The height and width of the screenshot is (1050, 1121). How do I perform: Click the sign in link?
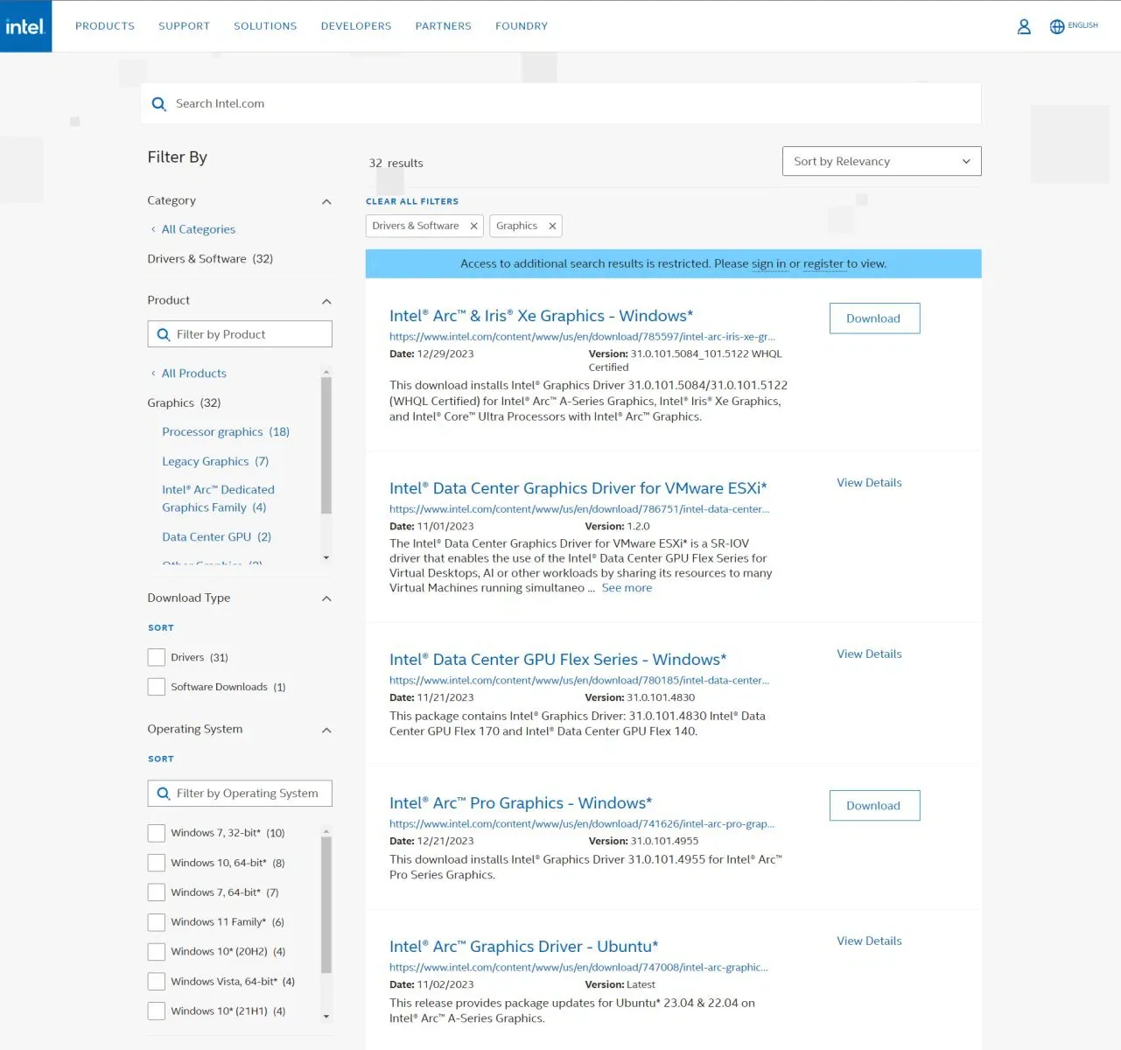pyautogui.click(x=769, y=263)
